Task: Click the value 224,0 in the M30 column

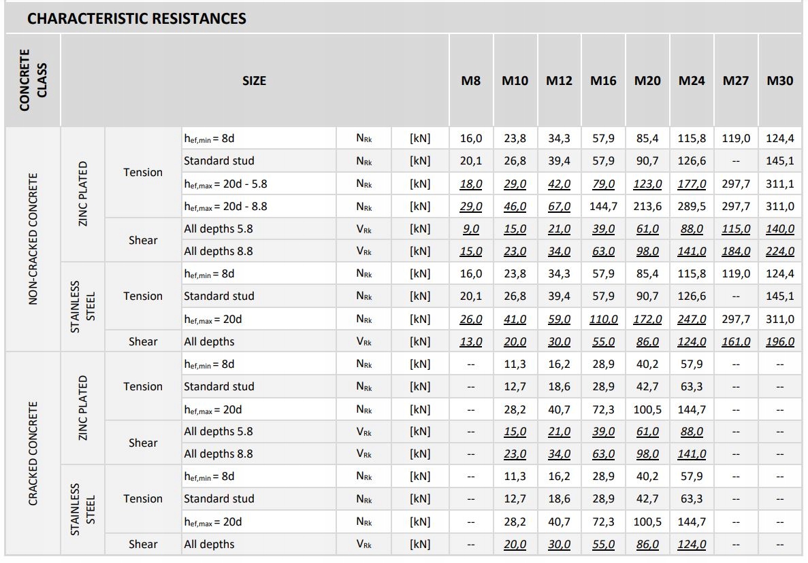Action: (x=779, y=252)
